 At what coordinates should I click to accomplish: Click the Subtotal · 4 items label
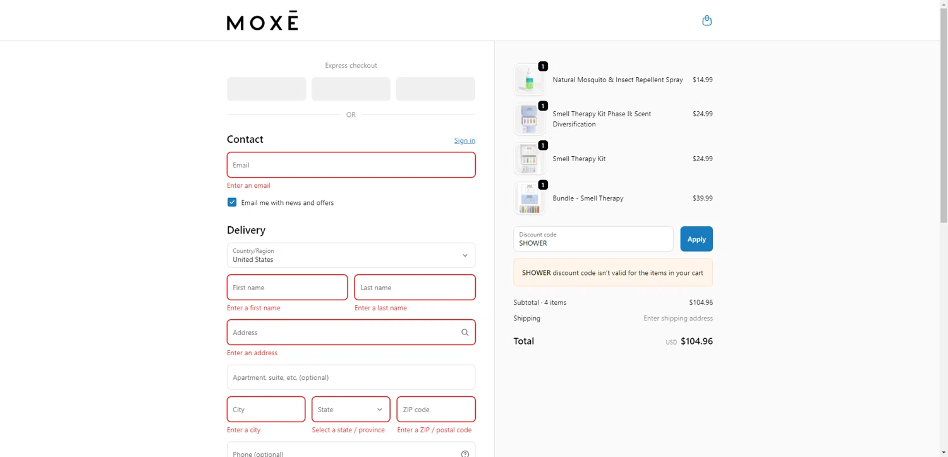540,303
